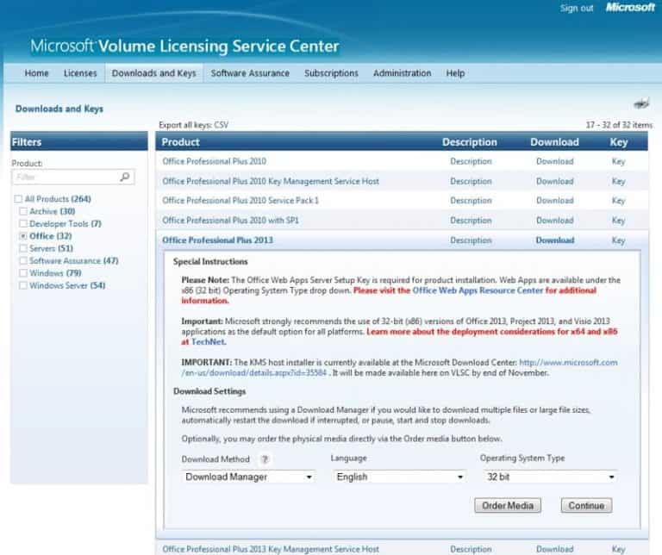
Task: Click the Order Media button
Action: tap(508, 506)
